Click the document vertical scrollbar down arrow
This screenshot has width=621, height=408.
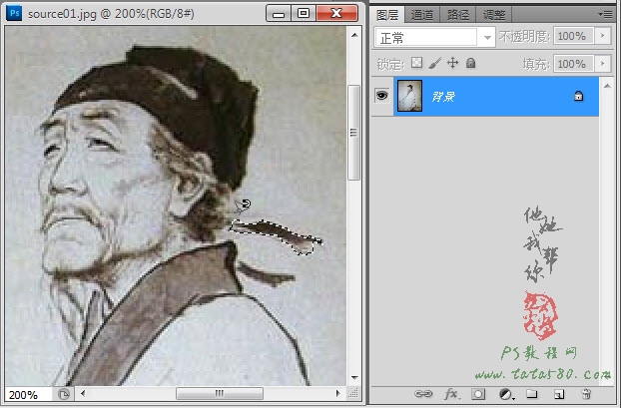[354, 377]
